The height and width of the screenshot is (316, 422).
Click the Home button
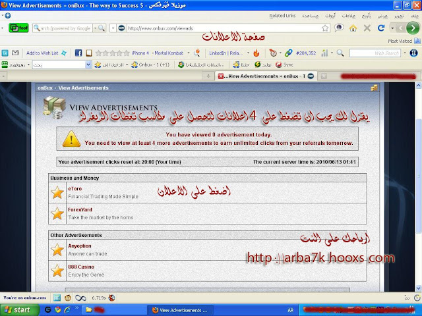click(353, 28)
